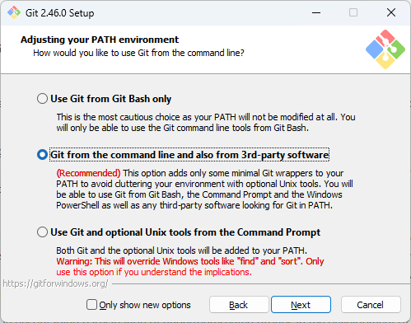Viewport: 411px width, 323px height.
Task: Open the gitforwindows.org link
Action: 56,283
